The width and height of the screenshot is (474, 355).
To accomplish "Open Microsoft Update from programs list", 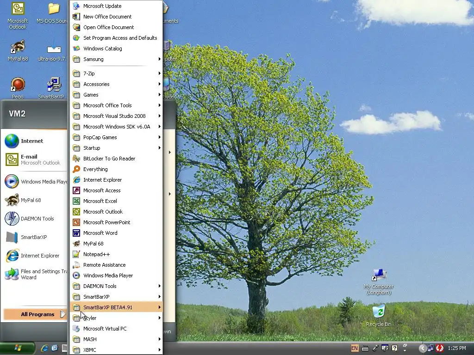I will pos(116,6).
